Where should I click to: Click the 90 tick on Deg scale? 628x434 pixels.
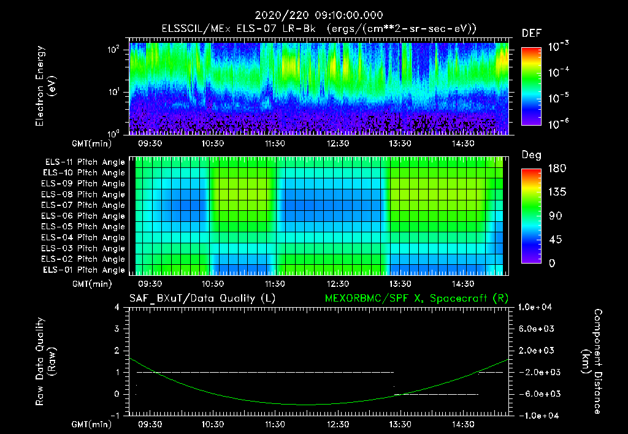point(556,216)
